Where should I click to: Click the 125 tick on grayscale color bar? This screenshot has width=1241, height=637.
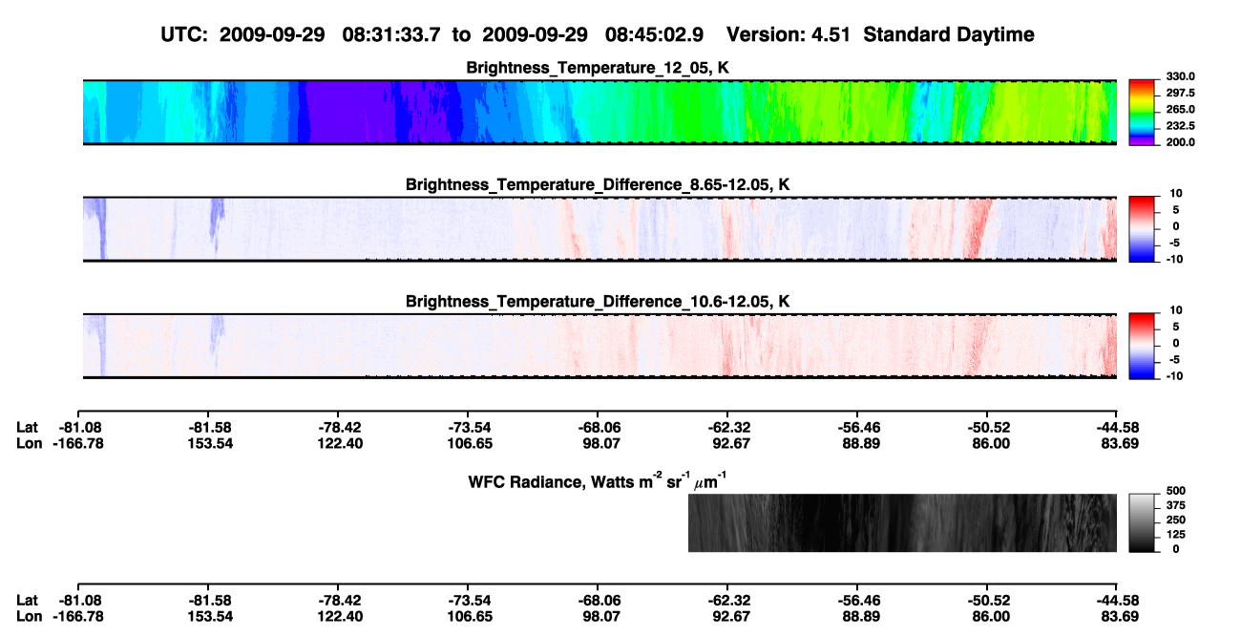1175,534
